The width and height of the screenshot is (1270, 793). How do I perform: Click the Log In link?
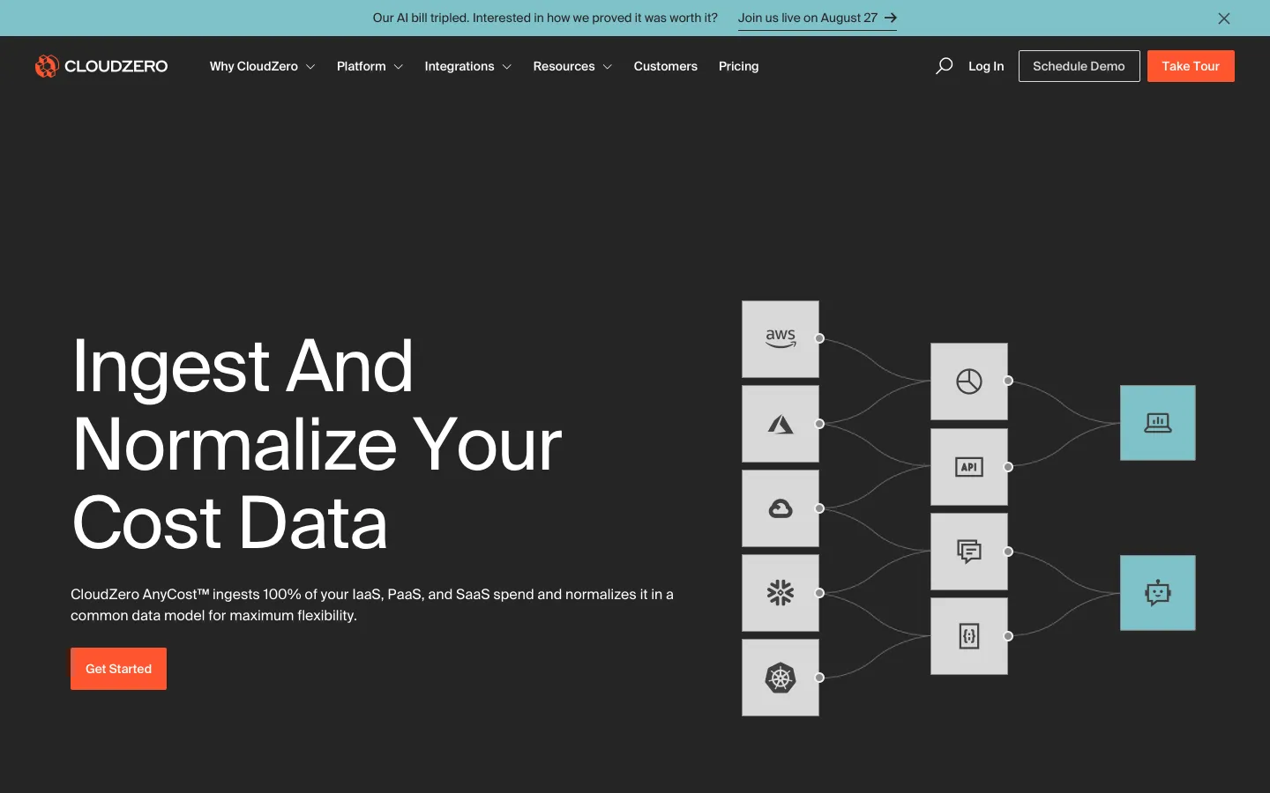pos(986,66)
